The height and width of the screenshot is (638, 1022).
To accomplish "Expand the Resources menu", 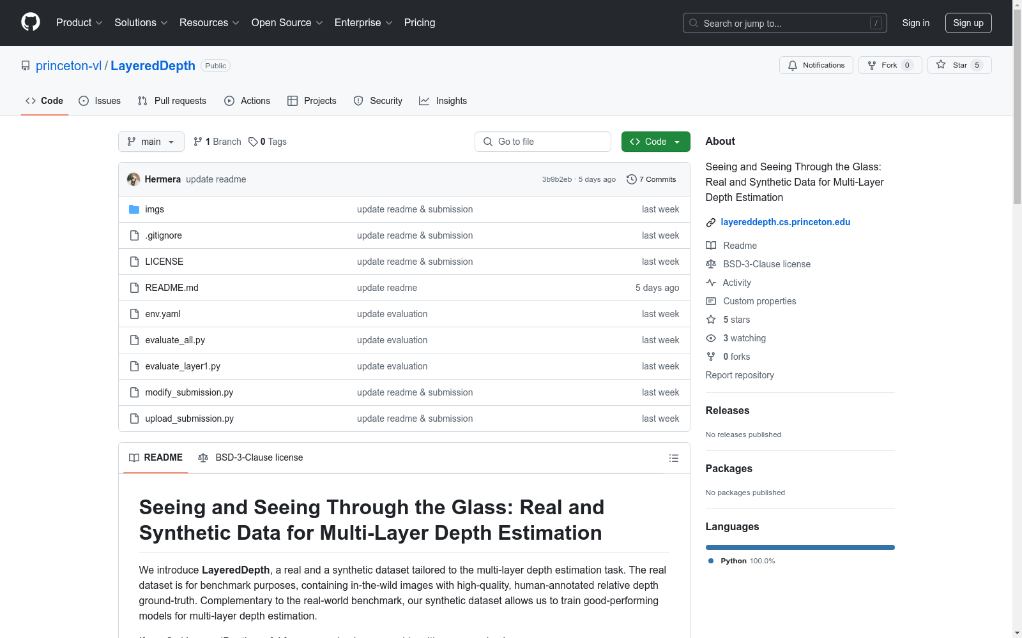I will click(x=210, y=23).
